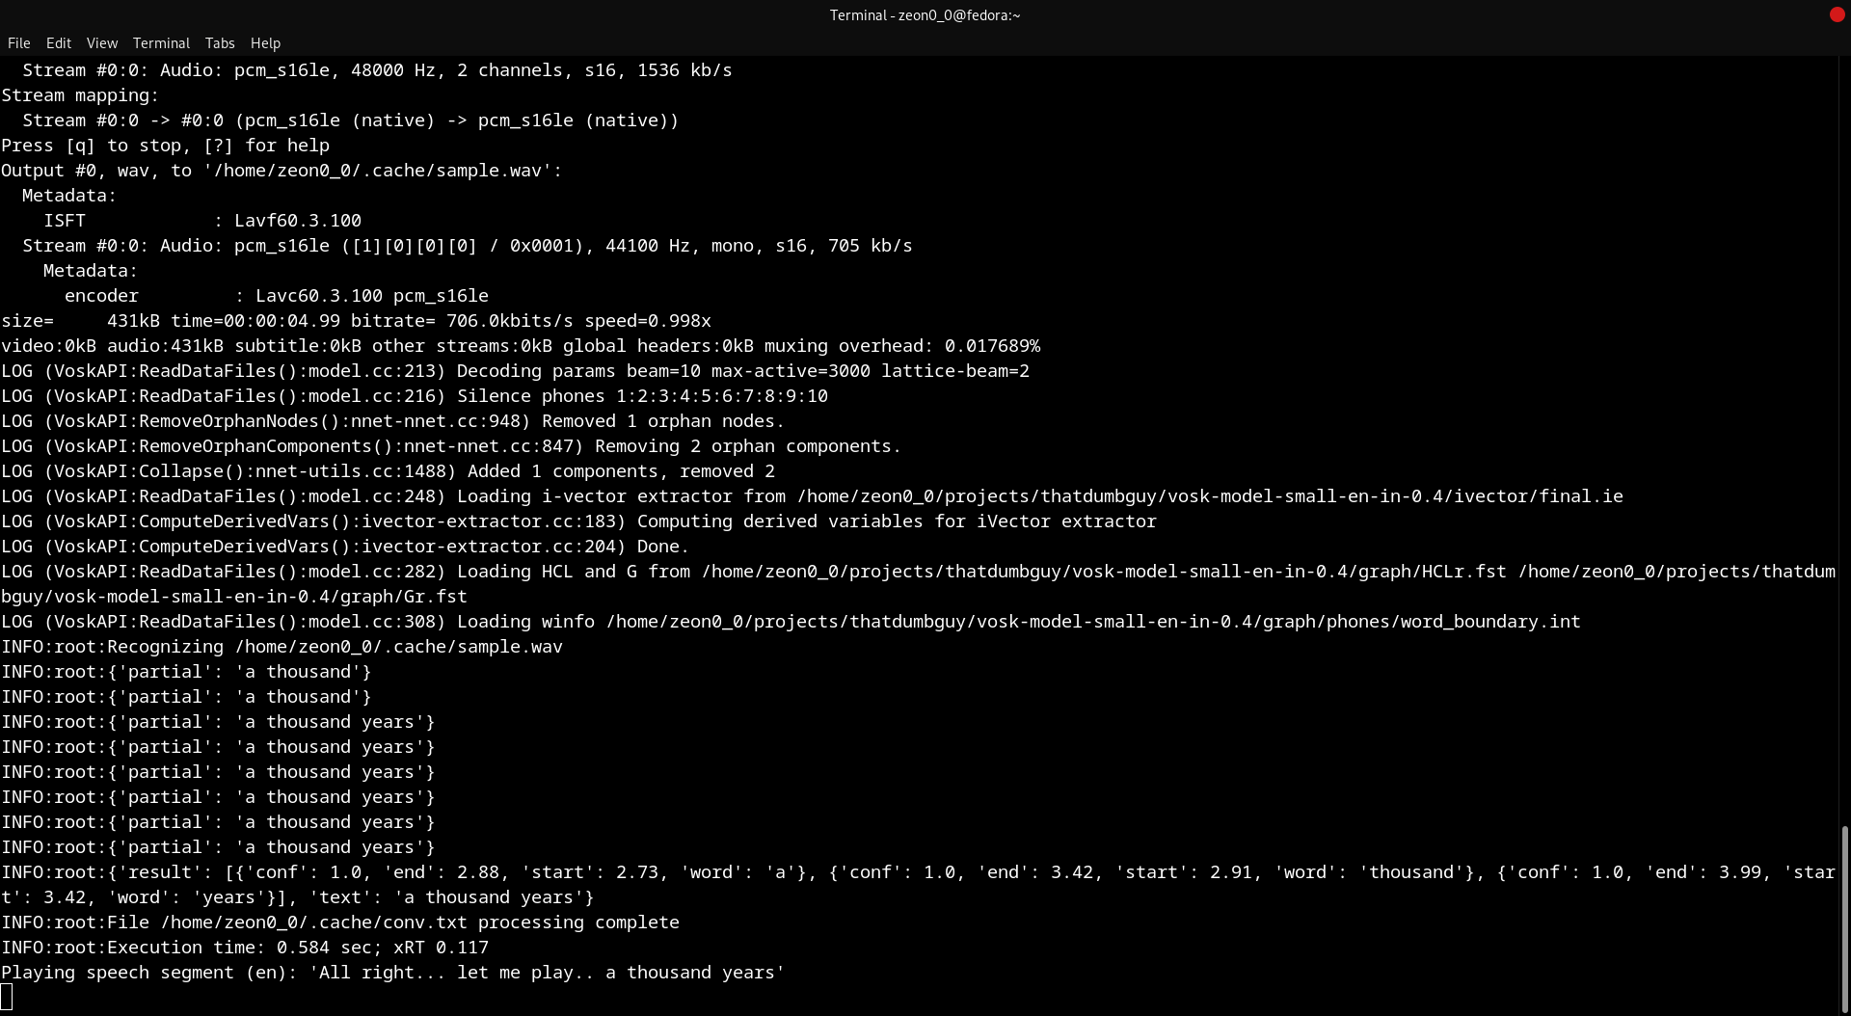This screenshot has width=1851, height=1016.
Task: Click the terminal cursor block at prompt
Action: [x=7, y=998]
